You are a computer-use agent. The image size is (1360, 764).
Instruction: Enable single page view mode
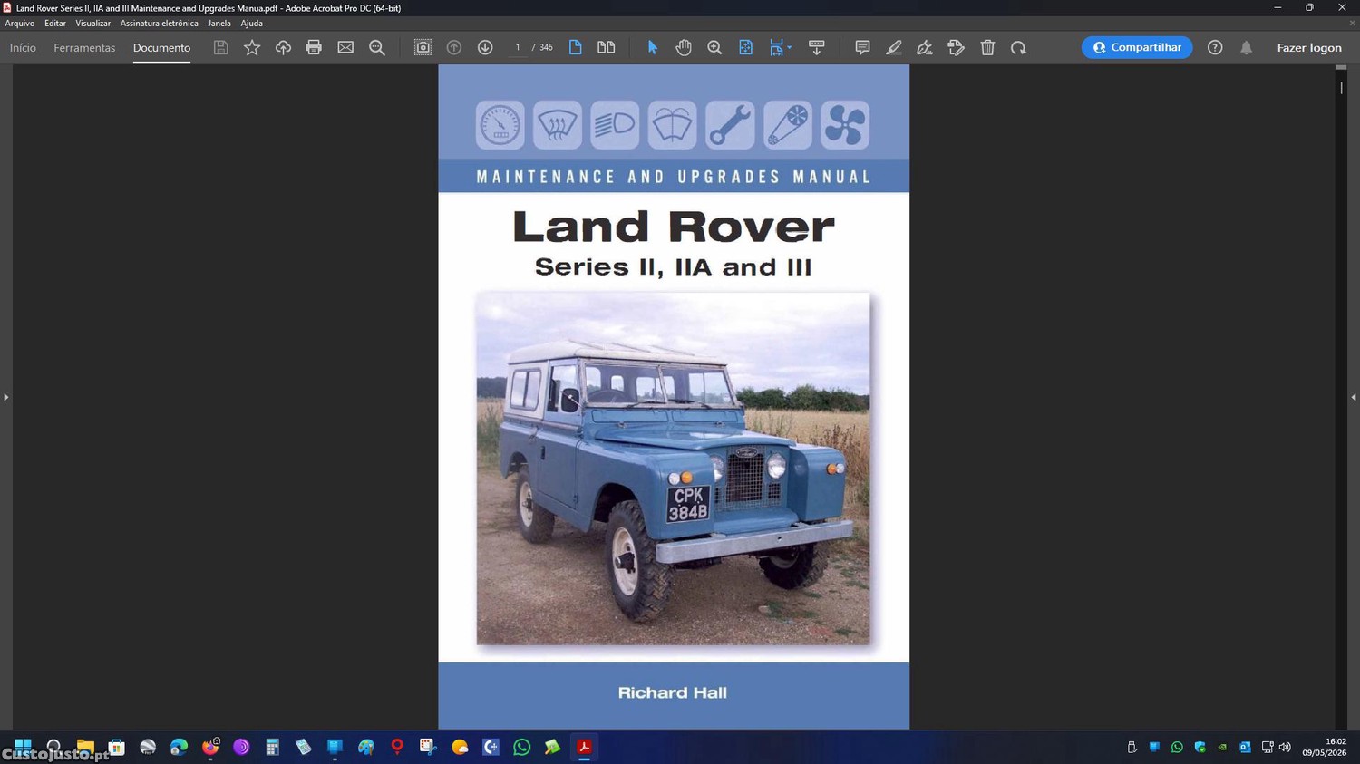[x=575, y=47]
